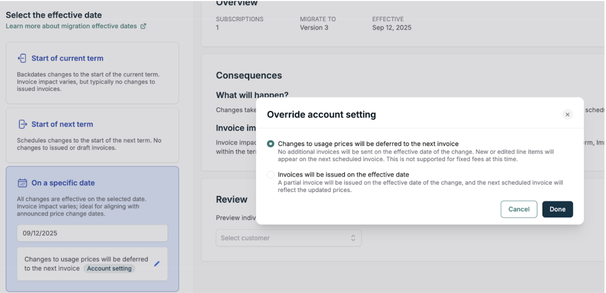Click the effective date field showing 09/12/2025
The image size is (606, 293).
click(92, 233)
